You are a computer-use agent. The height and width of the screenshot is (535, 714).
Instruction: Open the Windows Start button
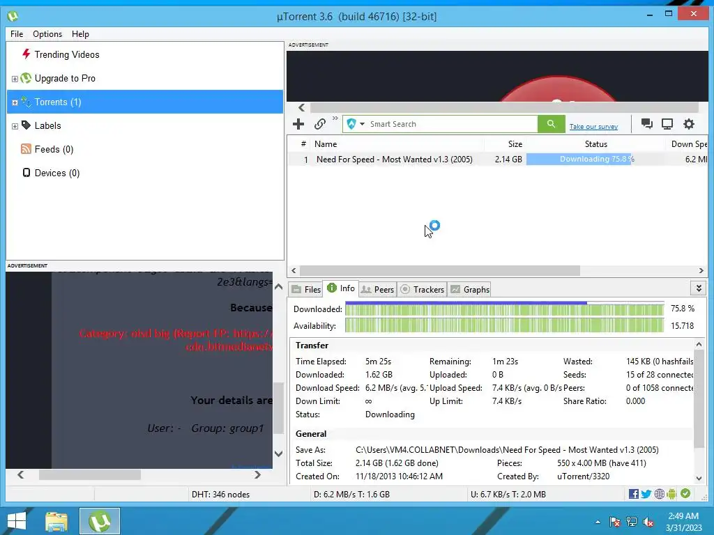(17, 521)
